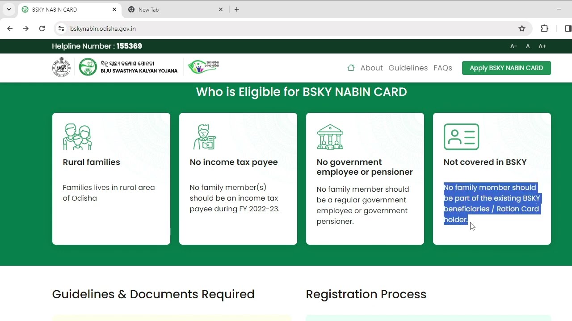The width and height of the screenshot is (572, 321).
Task: Increase font size with A+ button
Action: [x=542, y=46]
